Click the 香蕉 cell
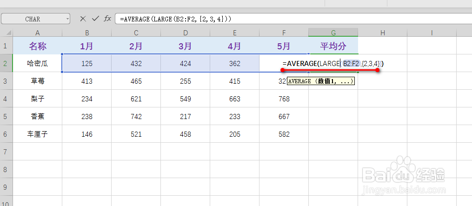The image size is (472, 206). click(37, 116)
